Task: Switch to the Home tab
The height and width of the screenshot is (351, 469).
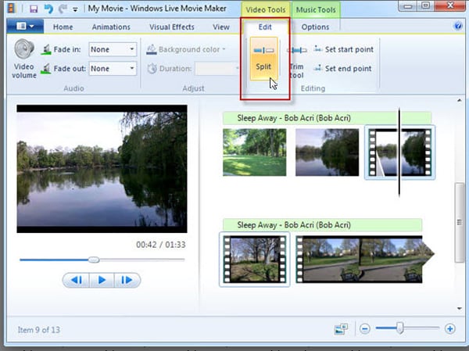Action: pyautogui.click(x=63, y=27)
